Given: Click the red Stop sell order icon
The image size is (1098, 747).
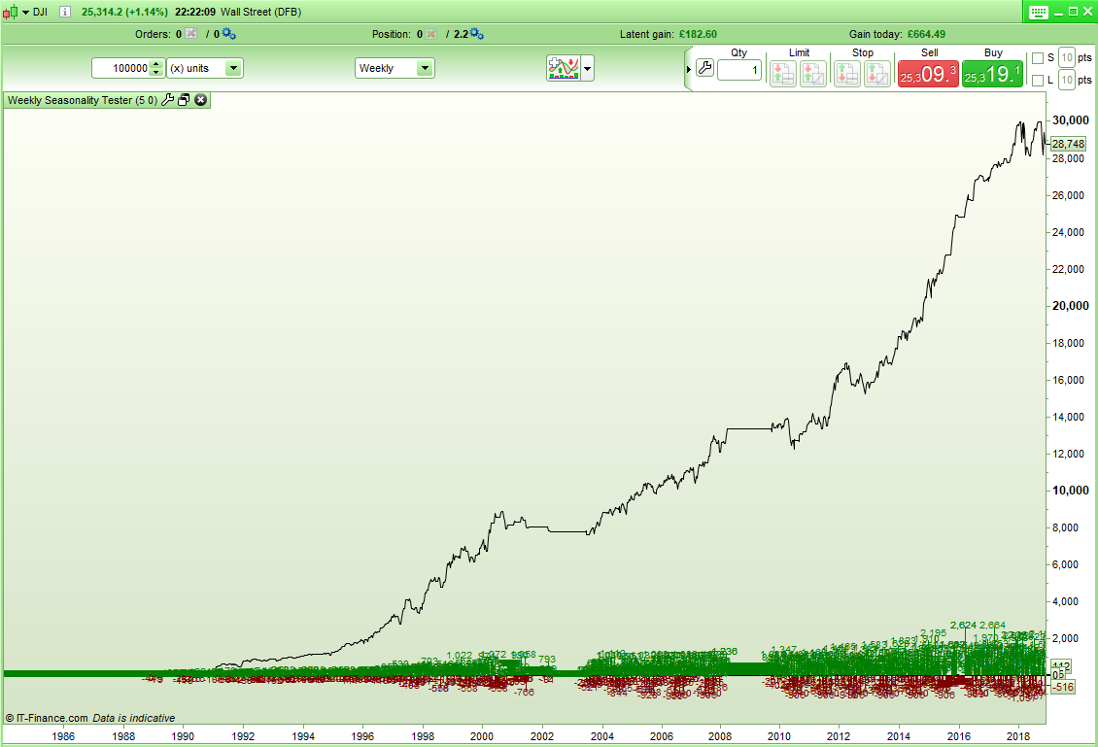Looking at the screenshot, I should (x=844, y=73).
